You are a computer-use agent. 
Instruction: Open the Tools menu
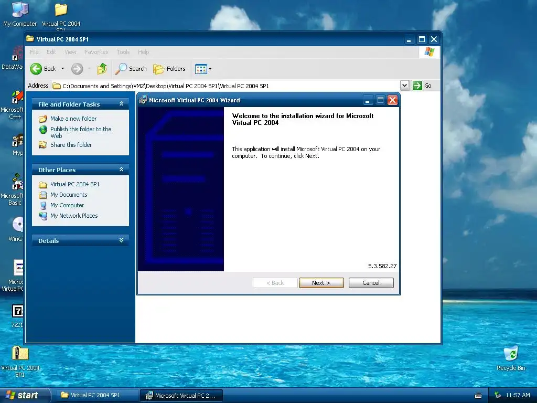point(123,52)
